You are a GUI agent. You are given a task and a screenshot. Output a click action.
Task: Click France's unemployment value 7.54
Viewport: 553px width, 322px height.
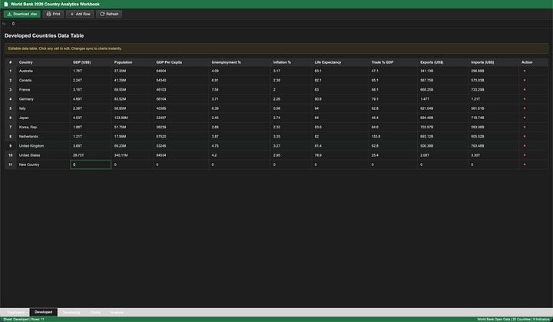pos(240,90)
